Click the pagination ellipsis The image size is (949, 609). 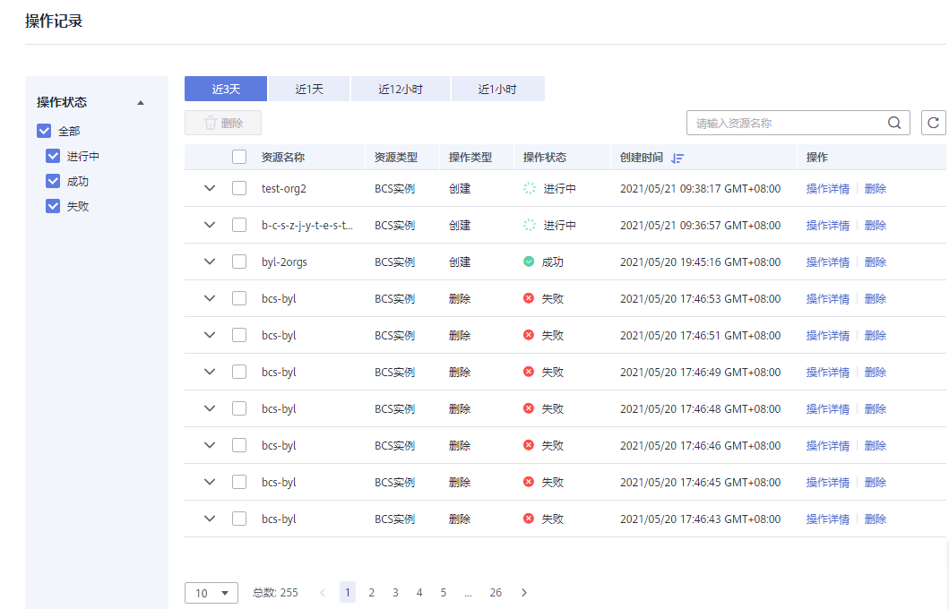click(468, 593)
